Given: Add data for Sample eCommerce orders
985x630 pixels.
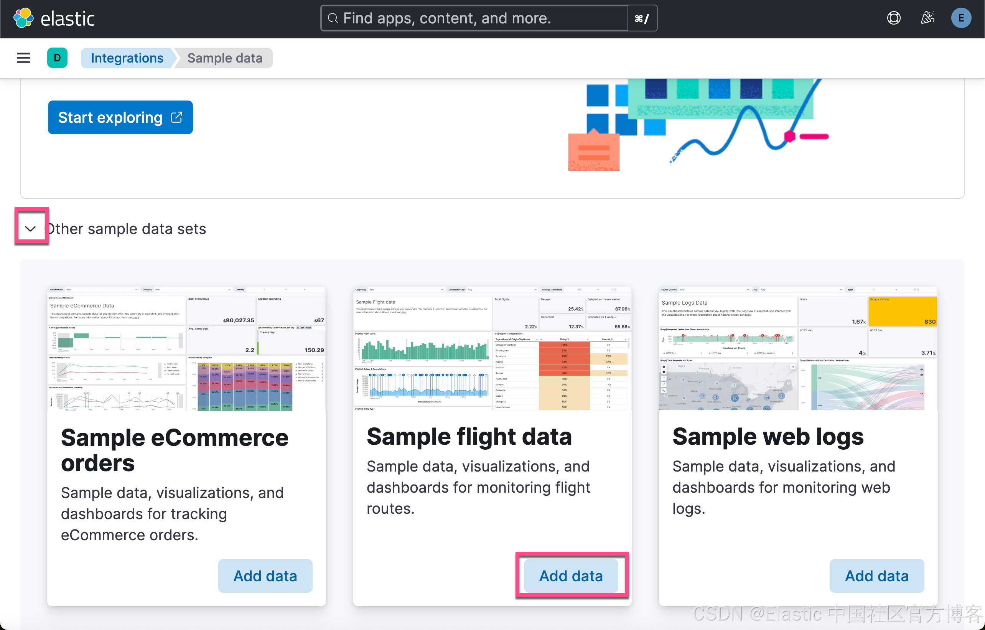Looking at the screenshot, I should pyautogui.click(x=265, y=576).
